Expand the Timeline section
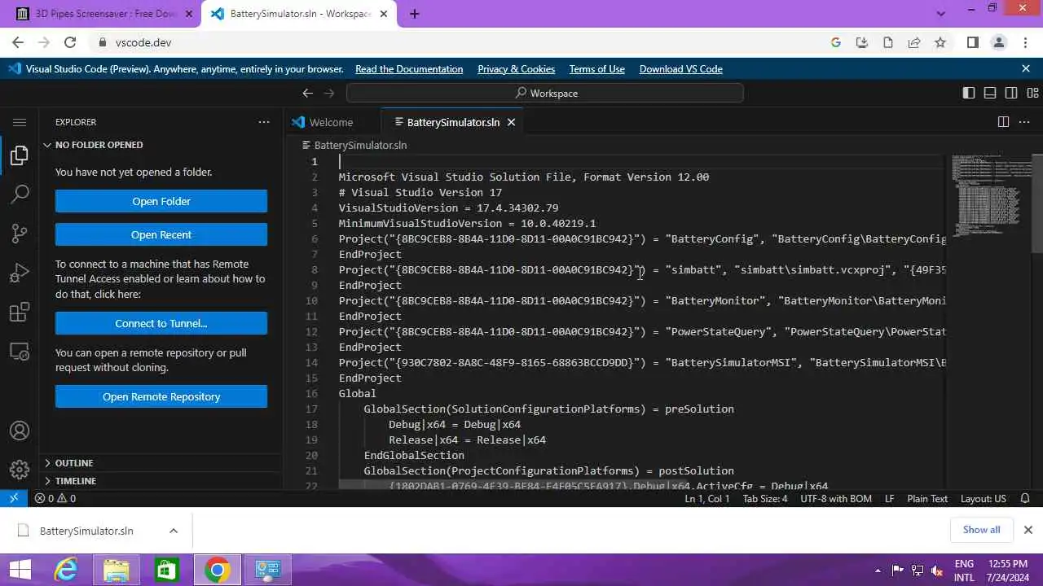The width and height of the screenshot is (1043, 586). tap(75, 481)
